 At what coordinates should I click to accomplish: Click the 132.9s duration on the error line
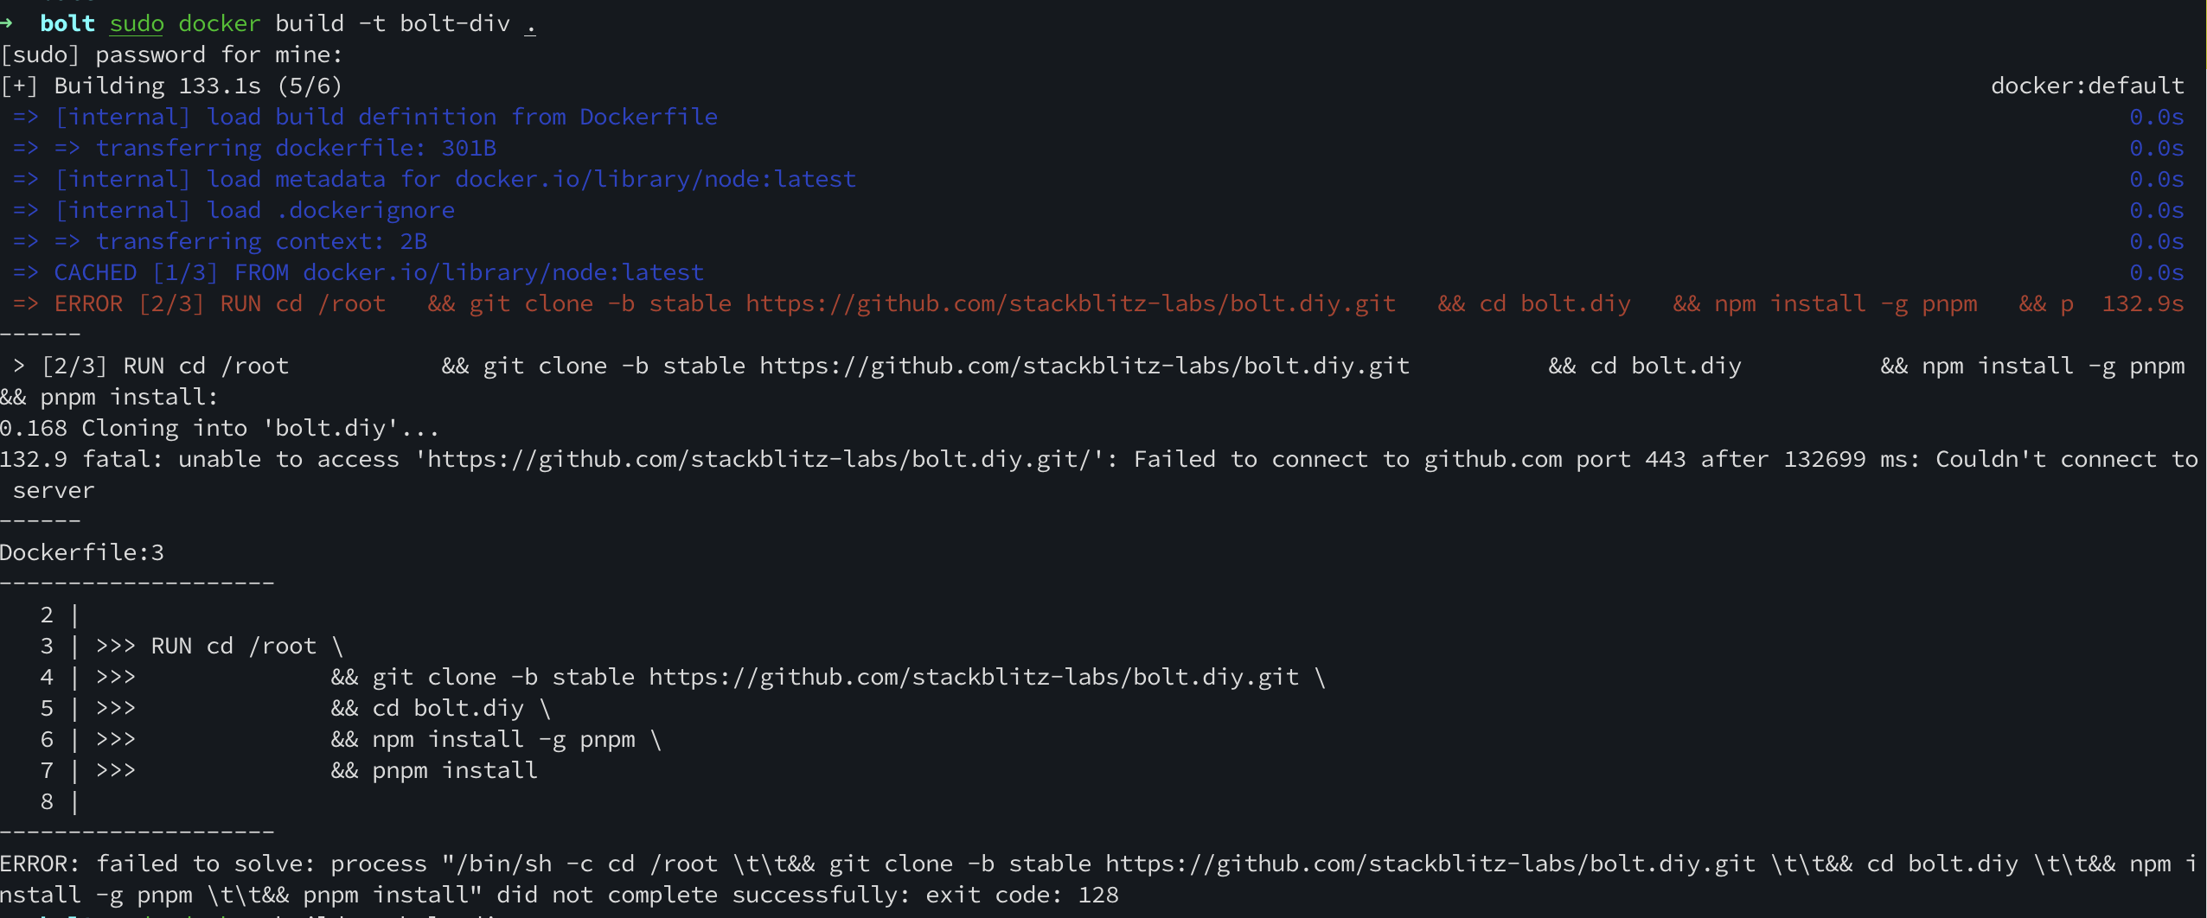[x=2142, y=303]
